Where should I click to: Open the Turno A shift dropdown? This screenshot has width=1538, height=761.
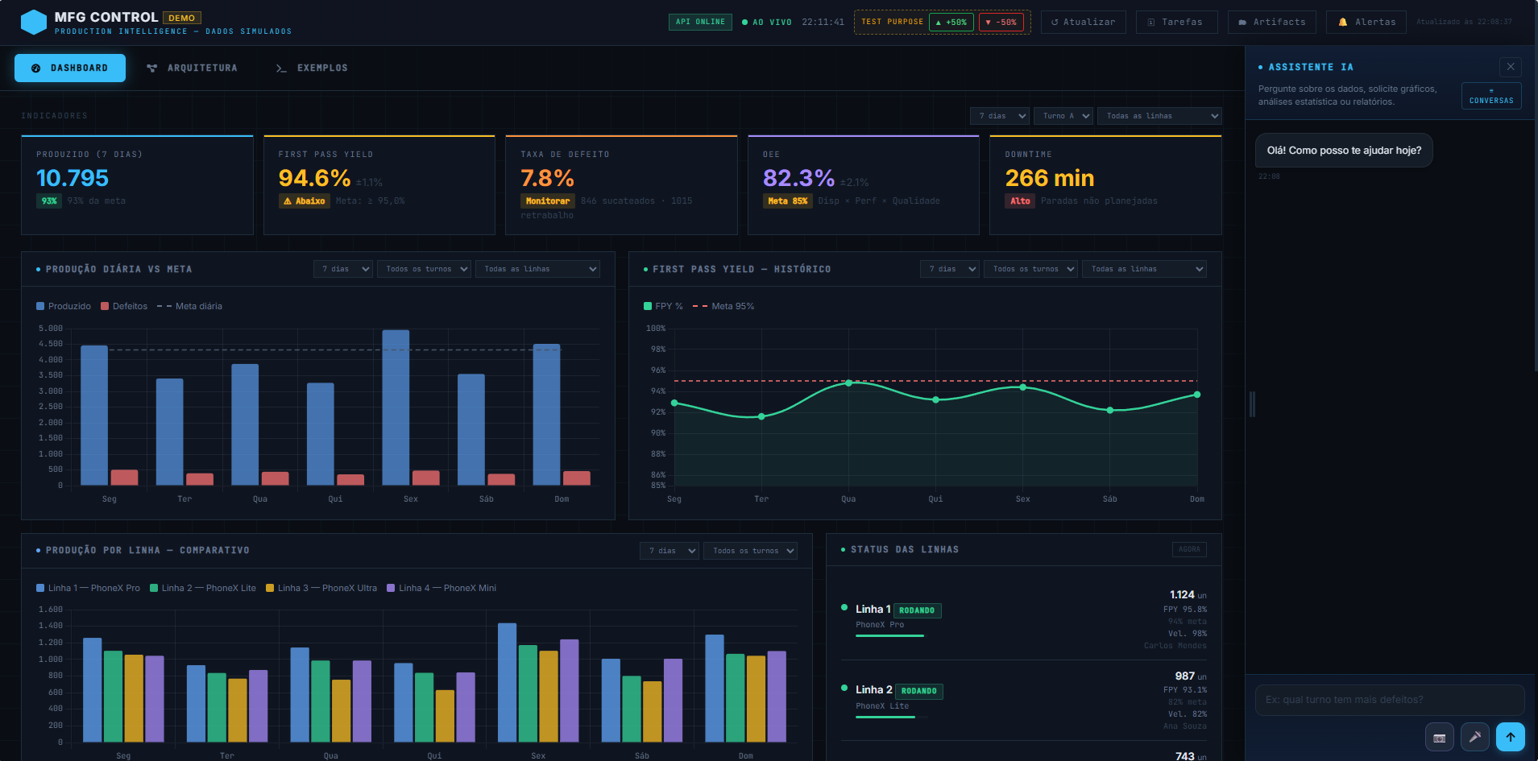[x=1063, y=116]
